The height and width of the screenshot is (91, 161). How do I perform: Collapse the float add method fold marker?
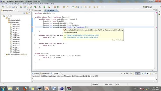point(34,43)
